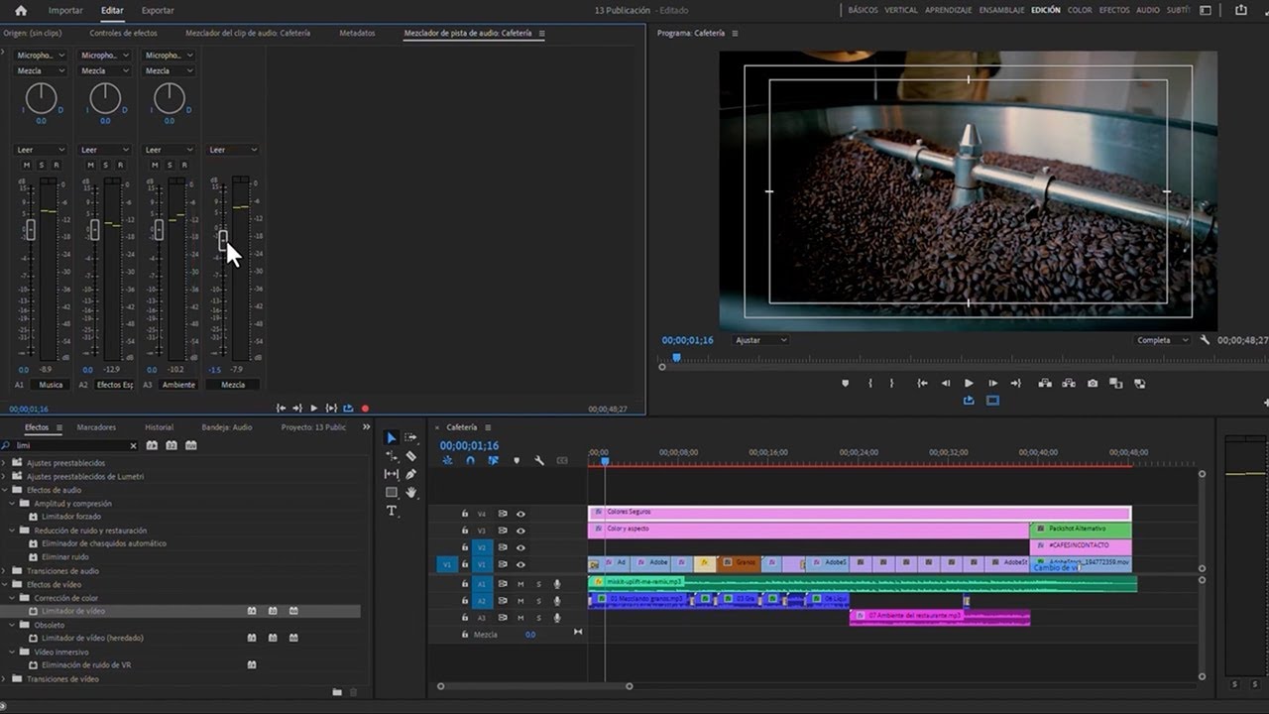Switch to the Metadatos tab
The image size is (1269, 714).
coord(357,33)
